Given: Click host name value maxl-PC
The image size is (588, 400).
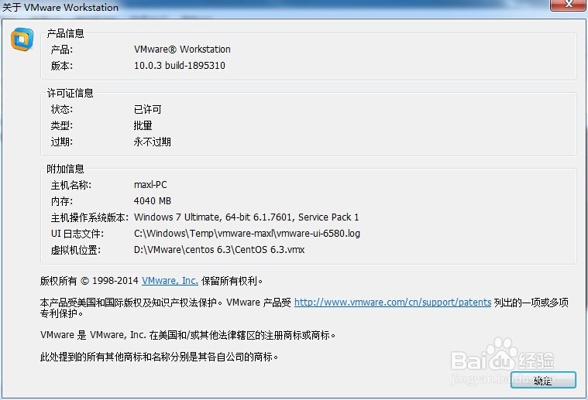Looking at the screenshot, I should [150, 185].
